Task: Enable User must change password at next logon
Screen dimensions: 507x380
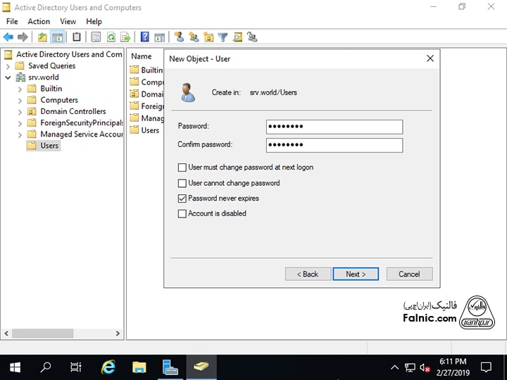Action: tap(182, 167)
